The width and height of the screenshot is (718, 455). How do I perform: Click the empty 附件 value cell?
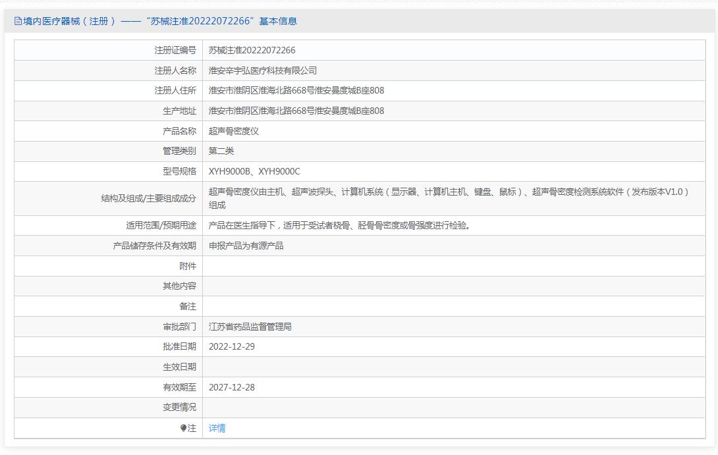(453, 266)
